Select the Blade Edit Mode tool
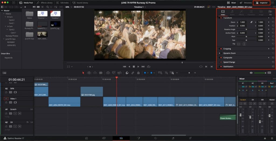Screen dimensions: 276x141 tap(101, 73)
